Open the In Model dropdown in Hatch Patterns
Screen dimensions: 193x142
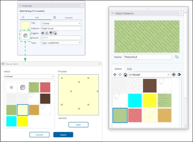(150, 75)
